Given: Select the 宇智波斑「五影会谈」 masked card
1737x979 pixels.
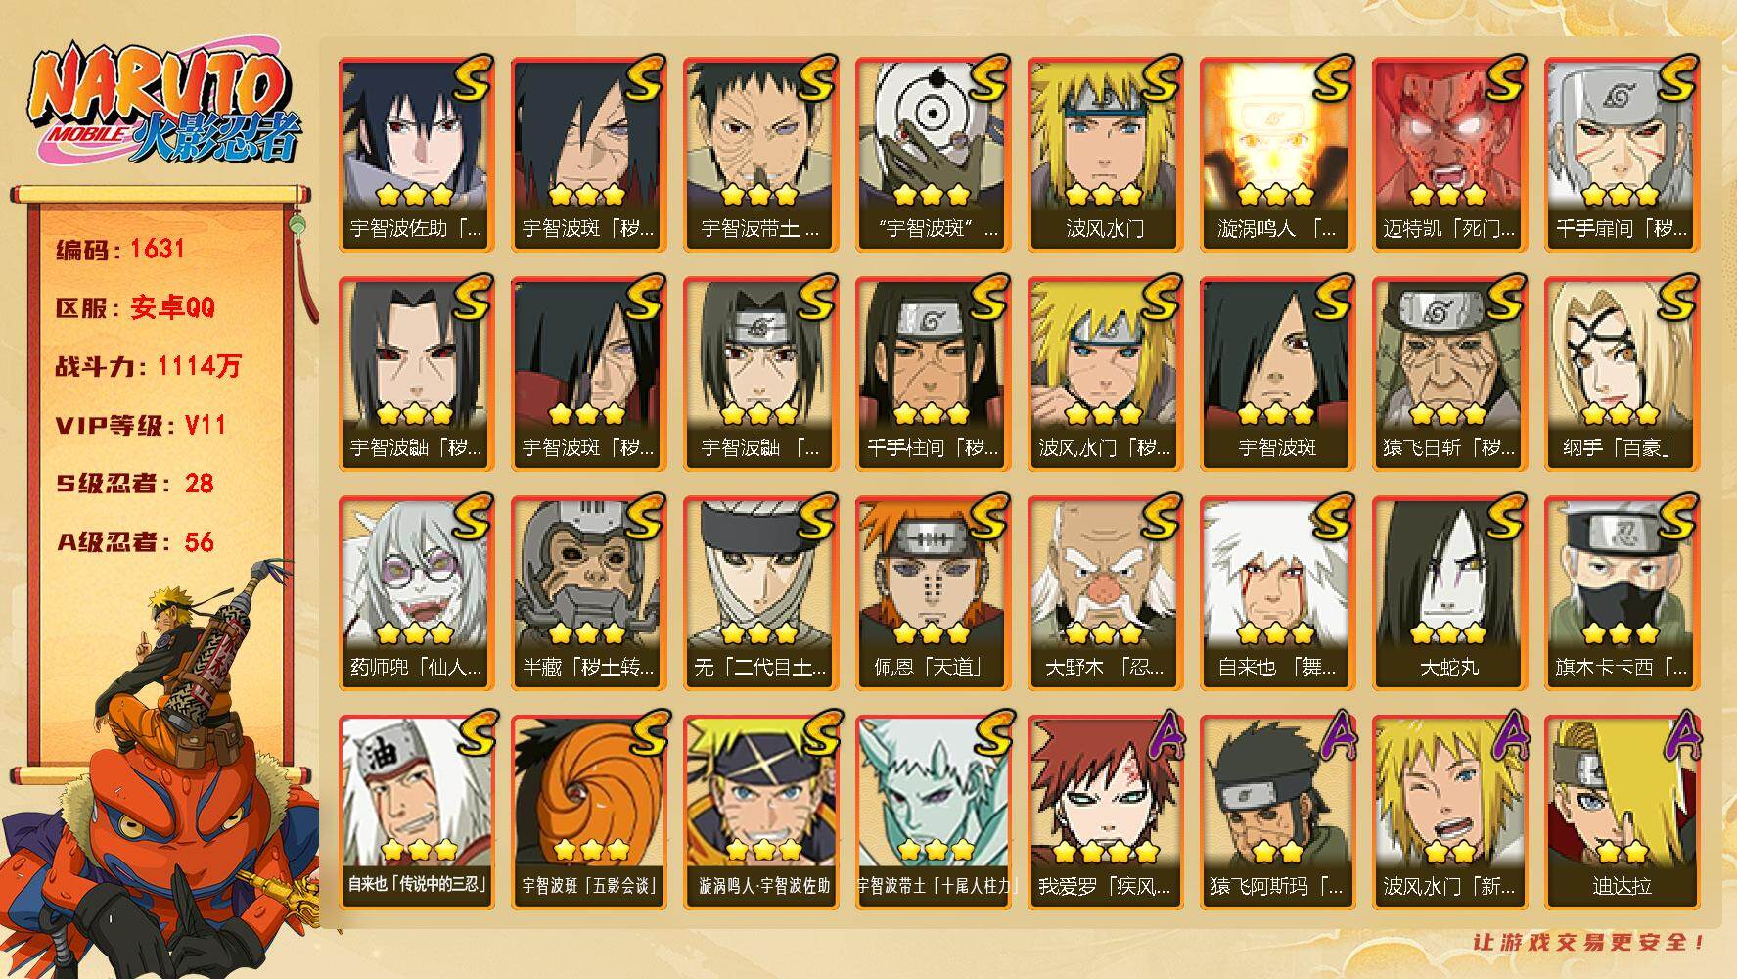Looking at the screenshot, I should pyautogui.click(x=588, y=813).
